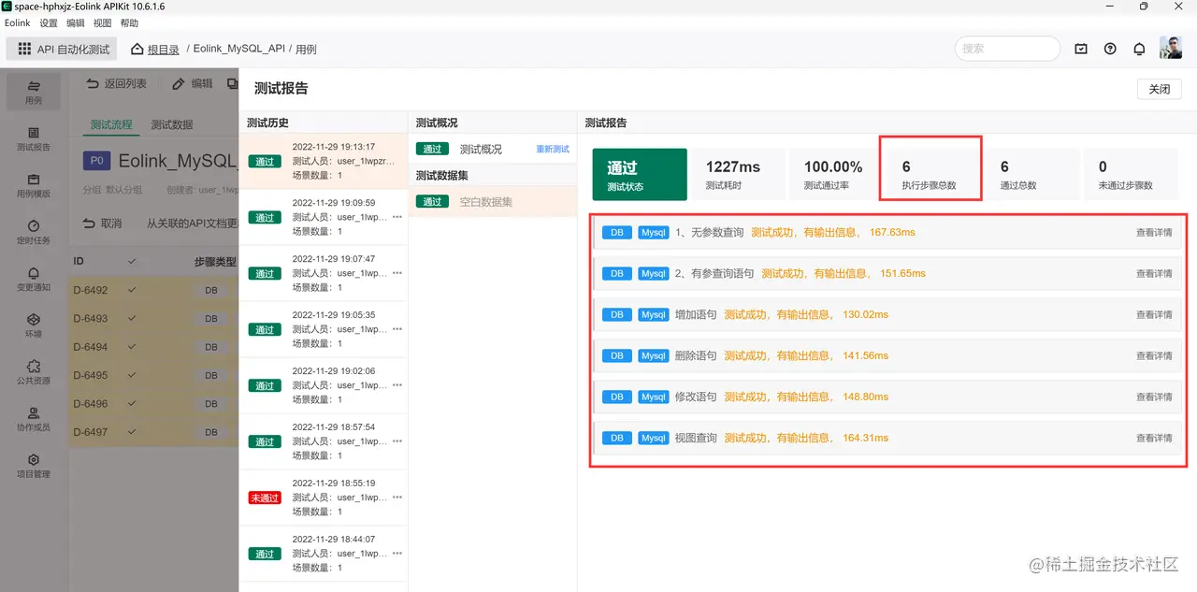Click the home icon beside 根目录

(x=137, y=49)
